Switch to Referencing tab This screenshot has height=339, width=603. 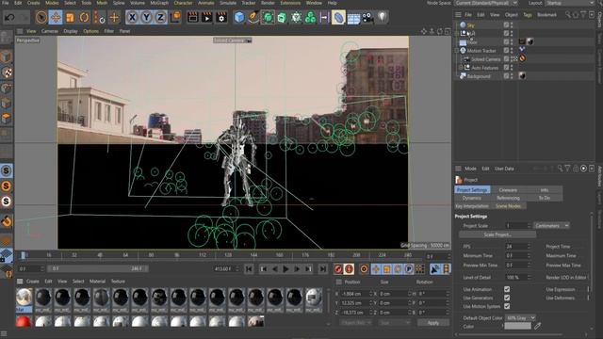click(x=508, y=198)
